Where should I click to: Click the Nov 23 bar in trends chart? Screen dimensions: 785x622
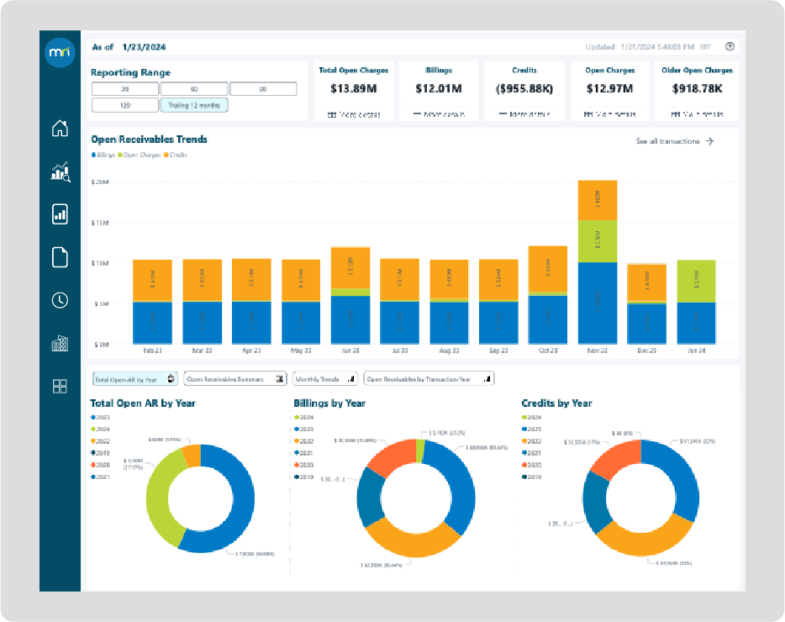(598, 261)
